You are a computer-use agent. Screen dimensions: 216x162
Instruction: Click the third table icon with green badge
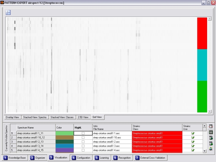click(211, 138)
